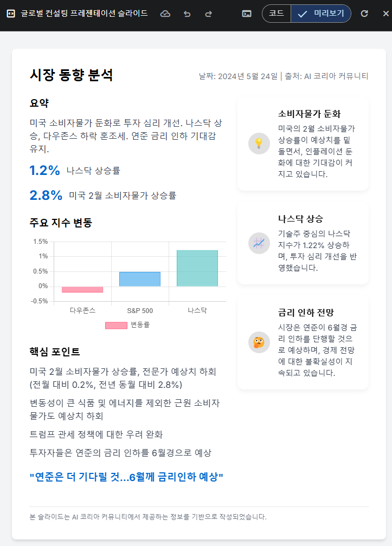Click the 시장 동향 분석 slide title
The height and width of the screenshot is (546, 392).
[71, 75]
